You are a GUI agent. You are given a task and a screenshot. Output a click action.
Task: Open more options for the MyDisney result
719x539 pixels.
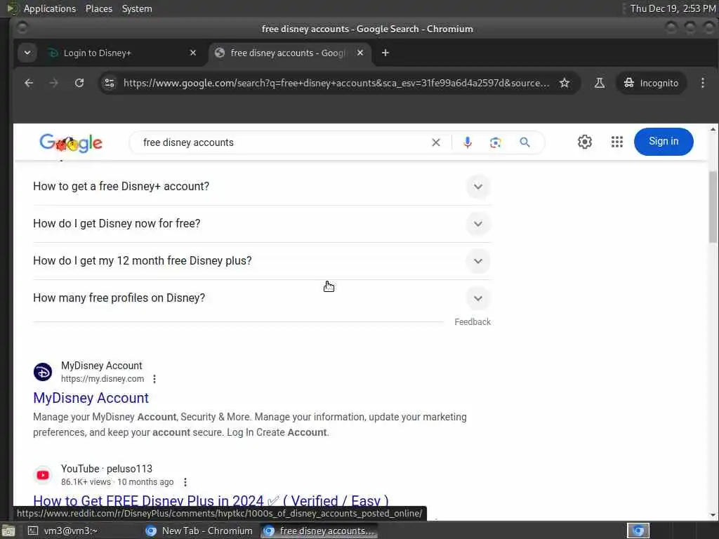[154, 379]
